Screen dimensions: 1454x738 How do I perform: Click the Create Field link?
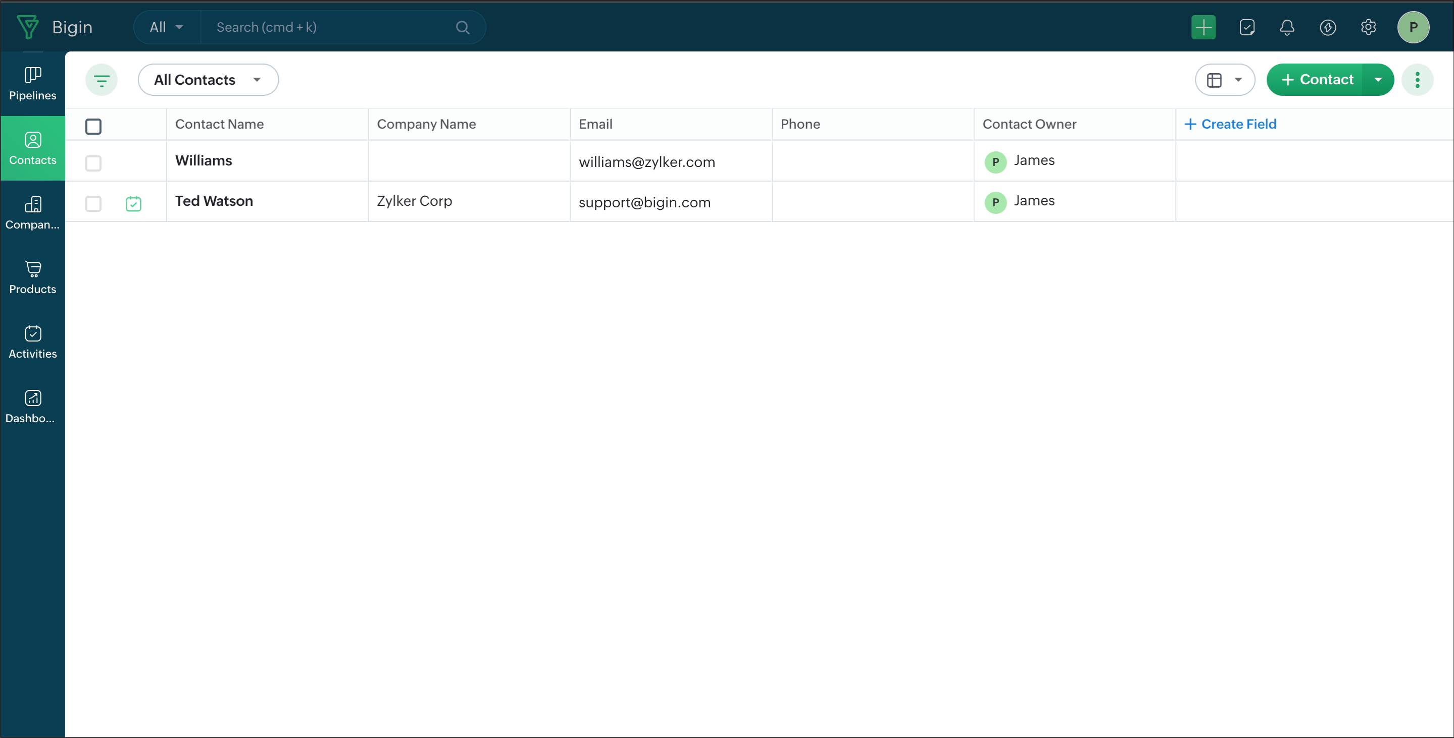pyautogui.click(x=1230, y=124)
